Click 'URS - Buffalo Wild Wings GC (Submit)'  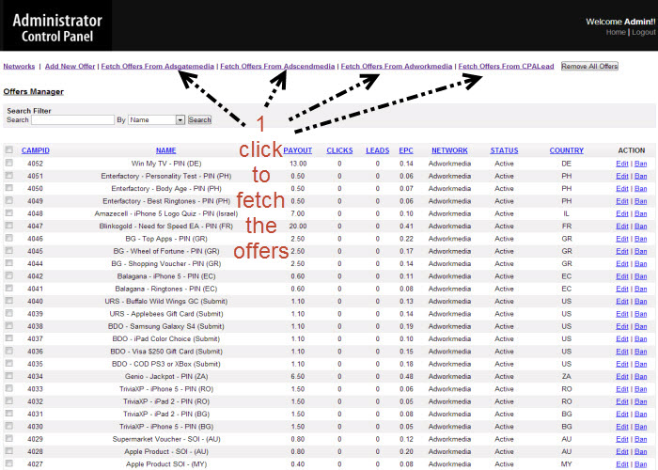coord(166,302)
